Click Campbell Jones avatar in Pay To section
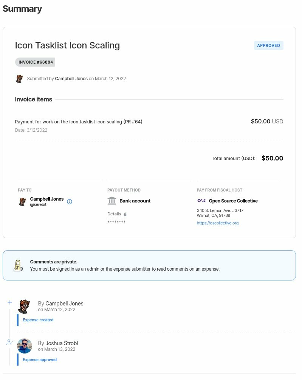This screenshot has height=380, width=302. pyautogui.click(x=22, y=201)
